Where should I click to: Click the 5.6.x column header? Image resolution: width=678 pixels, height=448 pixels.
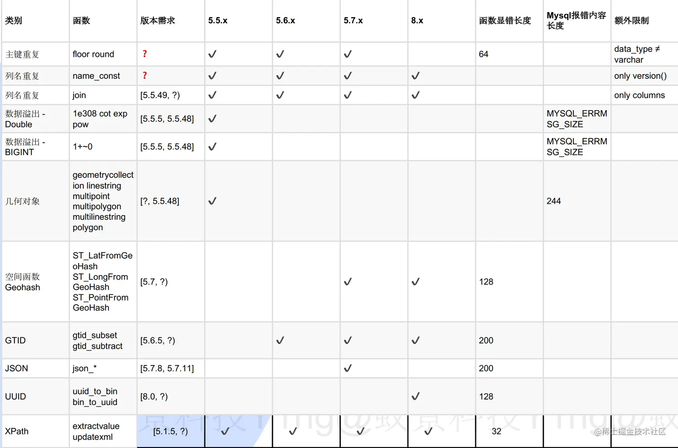pyautogui.click(x=306, y=21)
